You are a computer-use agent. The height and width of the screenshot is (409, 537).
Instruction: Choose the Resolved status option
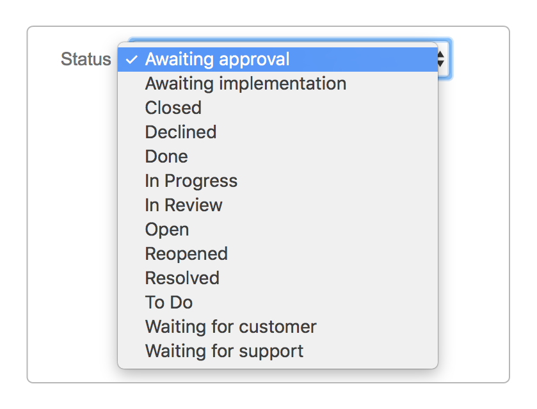click(182, 278)
